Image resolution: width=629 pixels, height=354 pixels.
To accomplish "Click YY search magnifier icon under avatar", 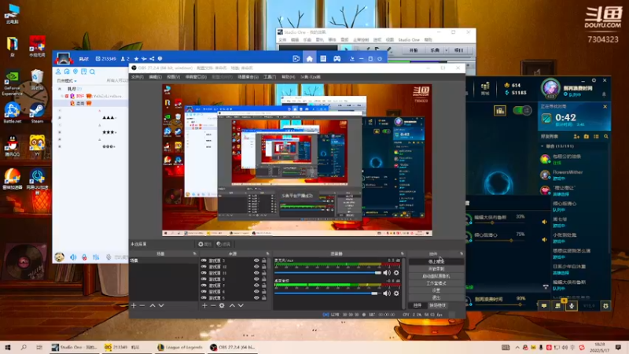I will [92, 72].
